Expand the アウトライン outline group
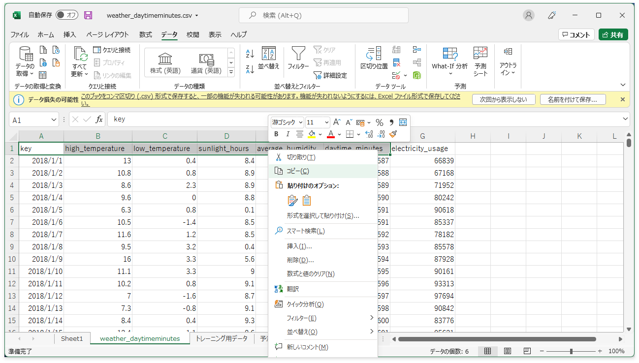This screenshot has width=639, height=363. (508, 61)
